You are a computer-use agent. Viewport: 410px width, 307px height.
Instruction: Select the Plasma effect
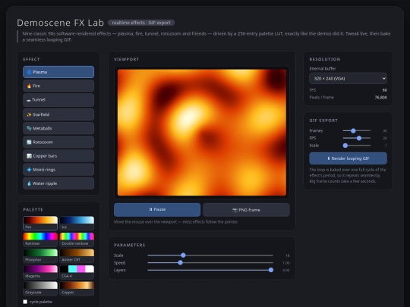pos(58,72)
